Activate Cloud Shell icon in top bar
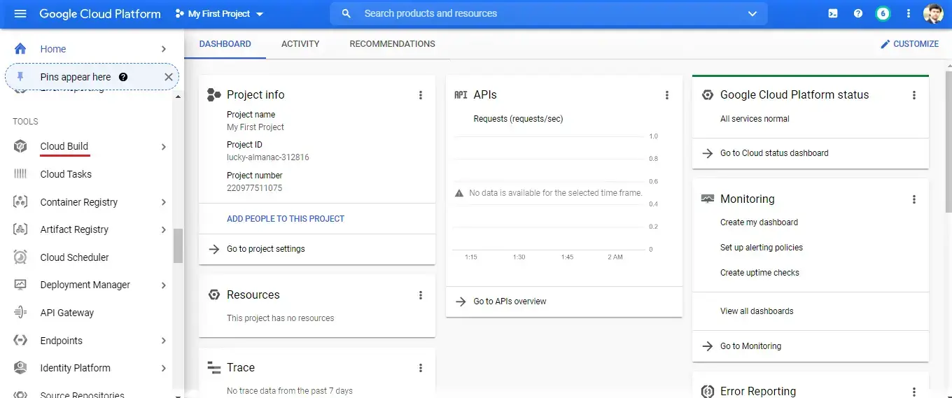The width and height of the screenshot is (952, 398). (x=833, y=13)
